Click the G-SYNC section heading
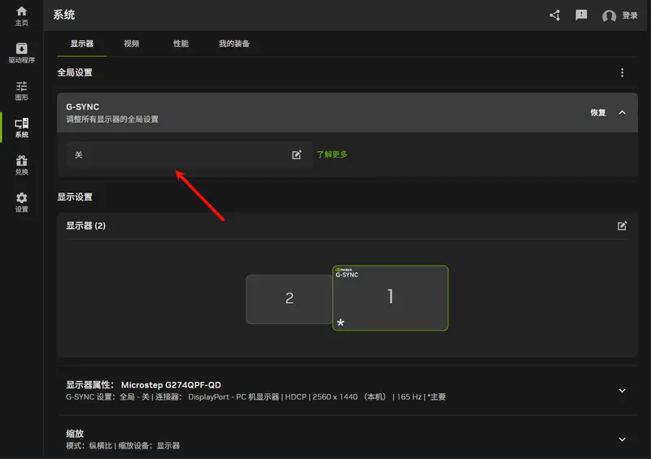Image resolution: width=651 pixels, height=459 pixels. [83, 106]
